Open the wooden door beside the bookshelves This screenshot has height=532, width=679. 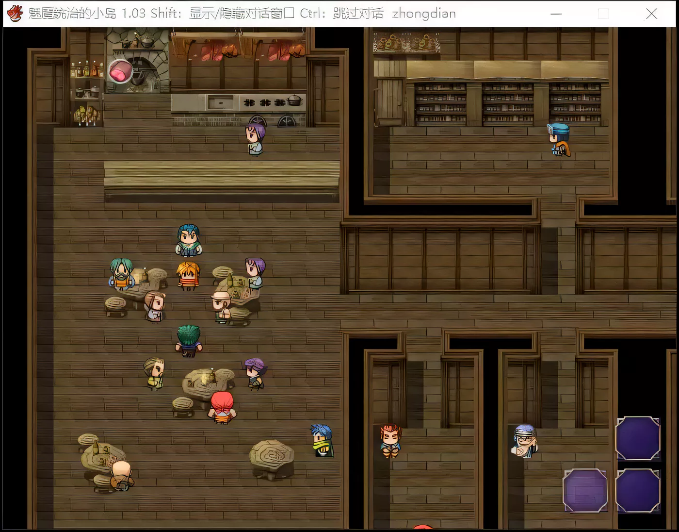point(390,101)
